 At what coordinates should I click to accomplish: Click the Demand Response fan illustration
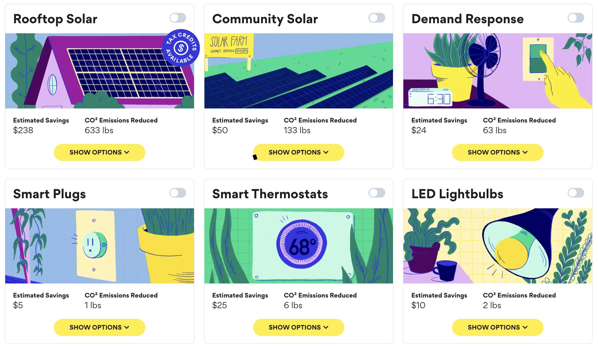click(498, 71)
